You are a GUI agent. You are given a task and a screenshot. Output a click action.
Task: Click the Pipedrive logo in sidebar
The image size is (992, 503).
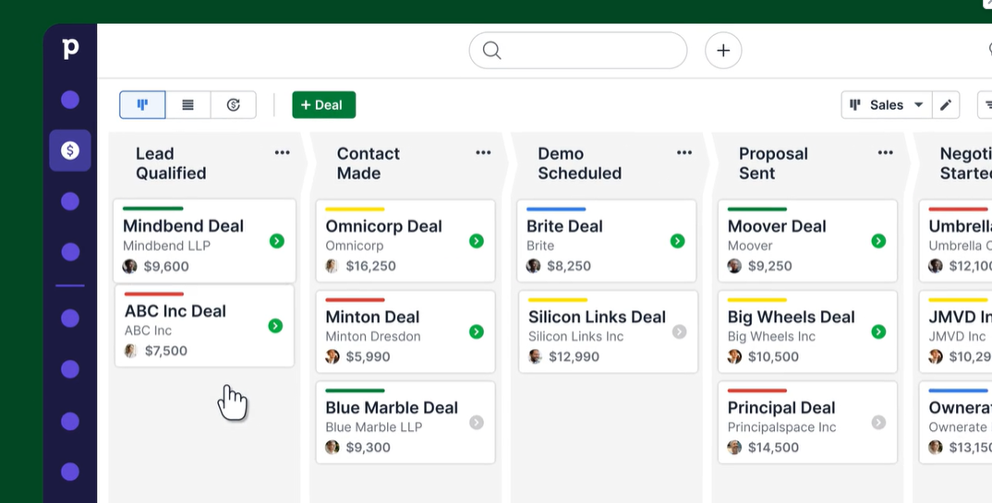70,49
